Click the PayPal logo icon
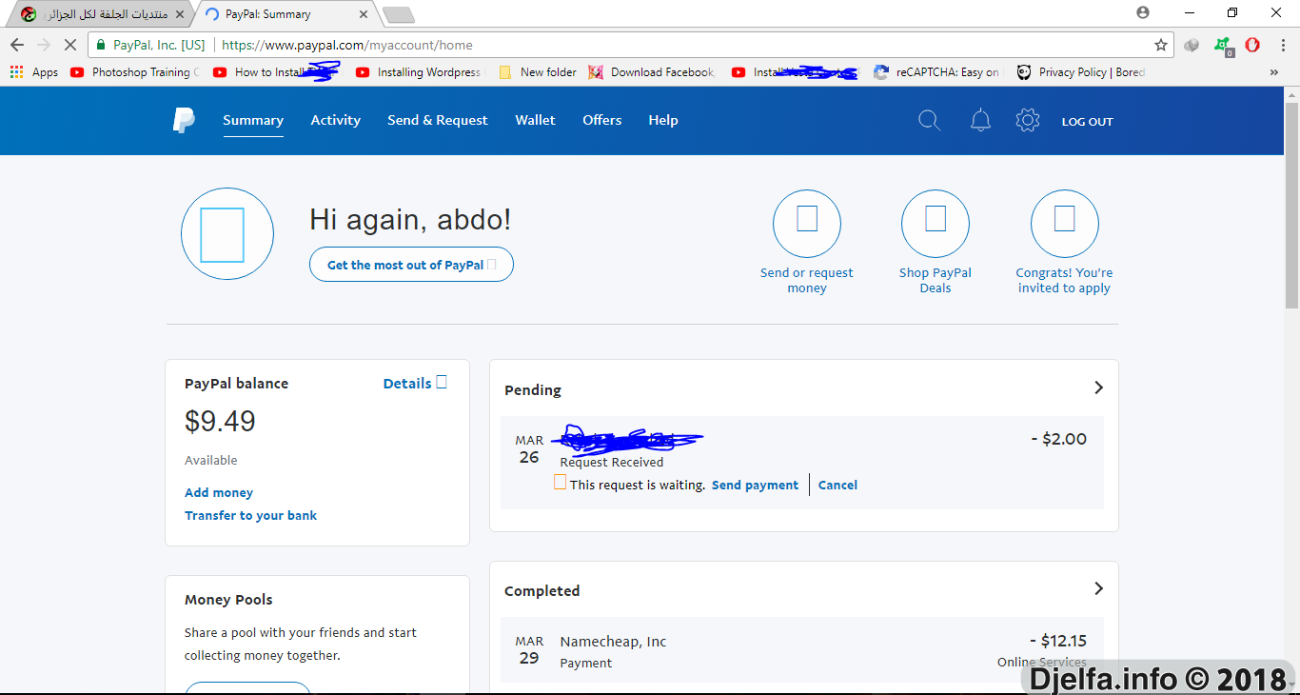The height and width of the screenshot is (695, 1300). tap(184, 121)
